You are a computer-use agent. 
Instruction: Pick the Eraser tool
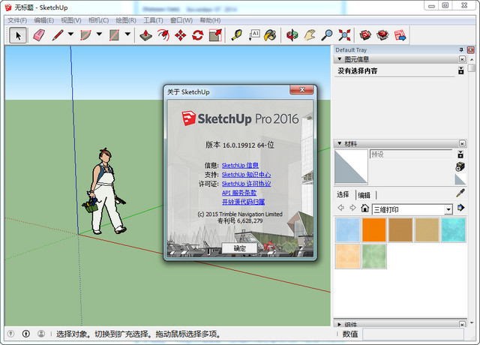pyautogui.click(x=39, y=34)
